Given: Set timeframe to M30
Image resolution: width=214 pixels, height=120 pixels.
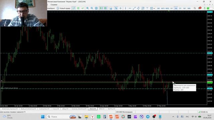Looking at the screenshot, I should click(167, 8).
